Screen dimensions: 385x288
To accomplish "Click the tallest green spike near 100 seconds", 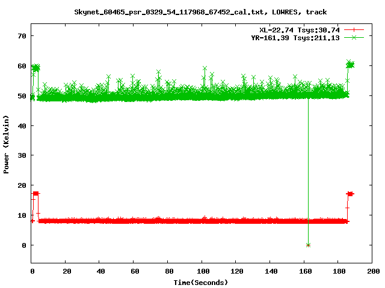I will click(x=205, y=68).
